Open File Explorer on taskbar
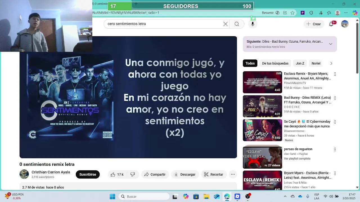360x202 pixels. 206,196
